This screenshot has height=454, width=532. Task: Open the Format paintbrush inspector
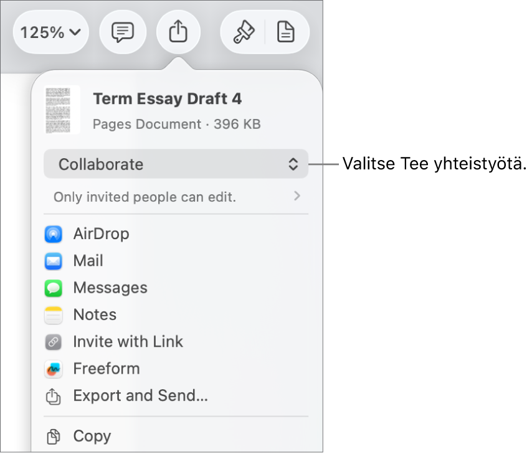tap(244, 32)
